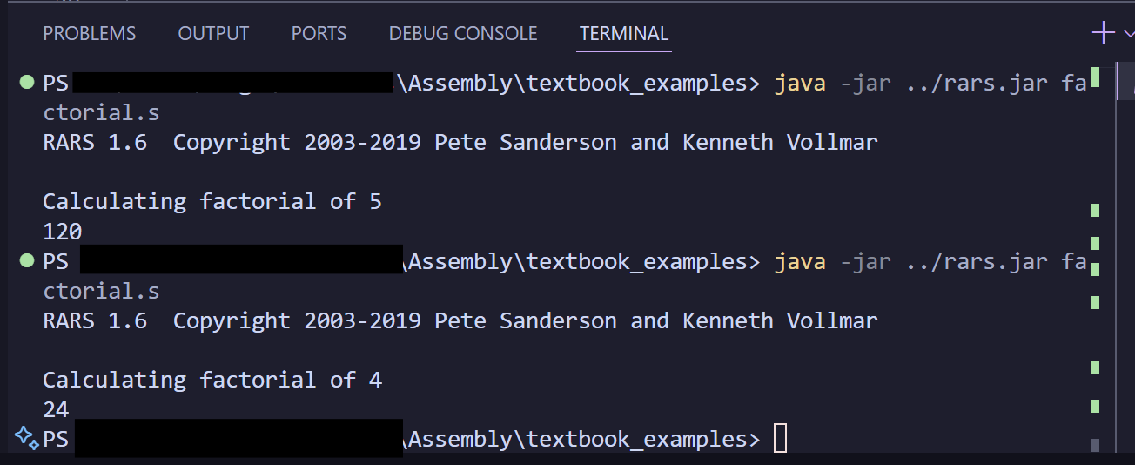
Task: Click the terminal scrollbar thumb at bottom right
Action: click(x=1095, y=445)
